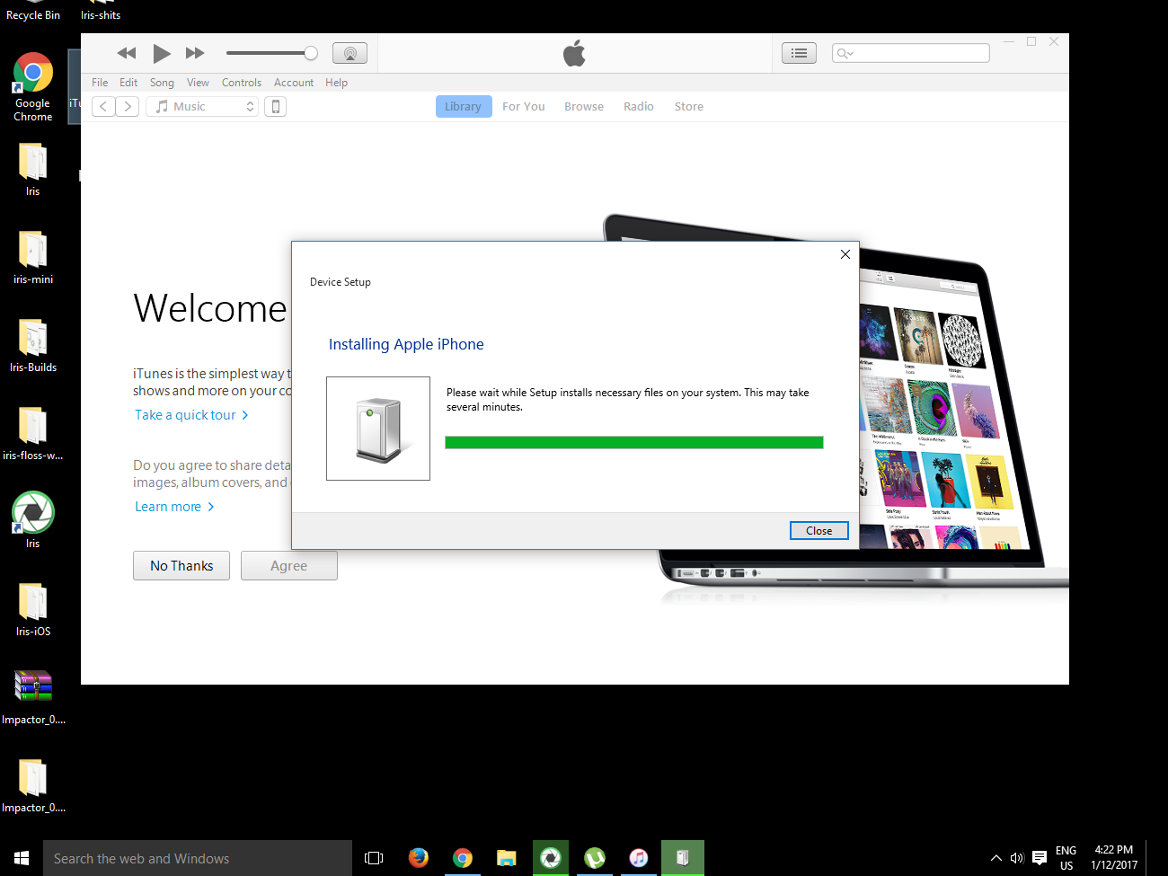
Task: Select the Impactor WinRAR archive icon
Action: click(x=33, y=697)
